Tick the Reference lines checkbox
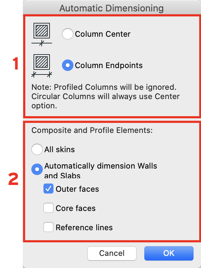This screenshot has height=268, width=201. (48, 227)
